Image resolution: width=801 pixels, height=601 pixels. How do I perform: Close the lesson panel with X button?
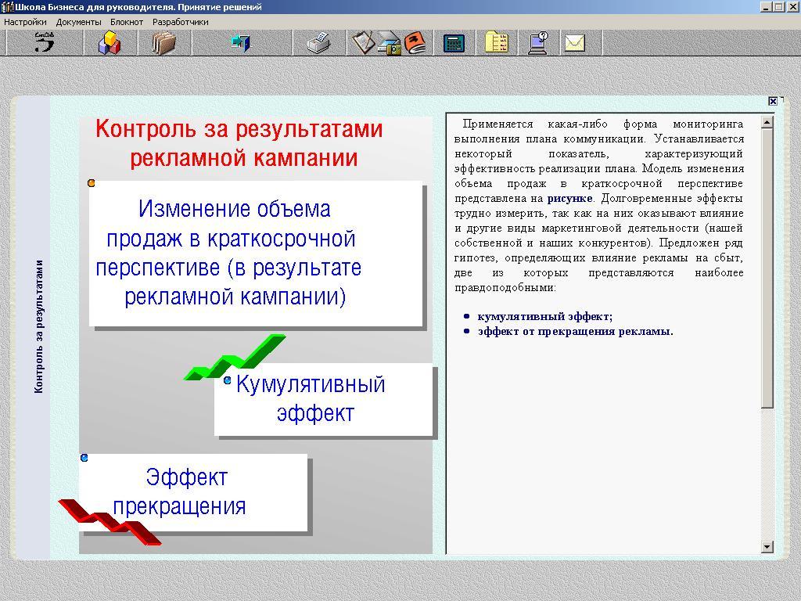[773, 101]
